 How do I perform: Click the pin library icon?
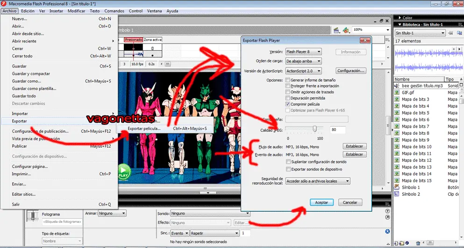click(451, 33)
